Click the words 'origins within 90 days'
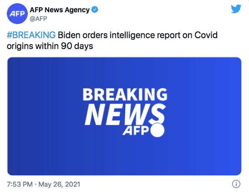This screenshot has height=193, width=249. pyautogui.click(x=50, y=46)
